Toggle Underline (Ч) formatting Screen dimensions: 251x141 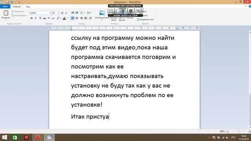click(40, 18)
